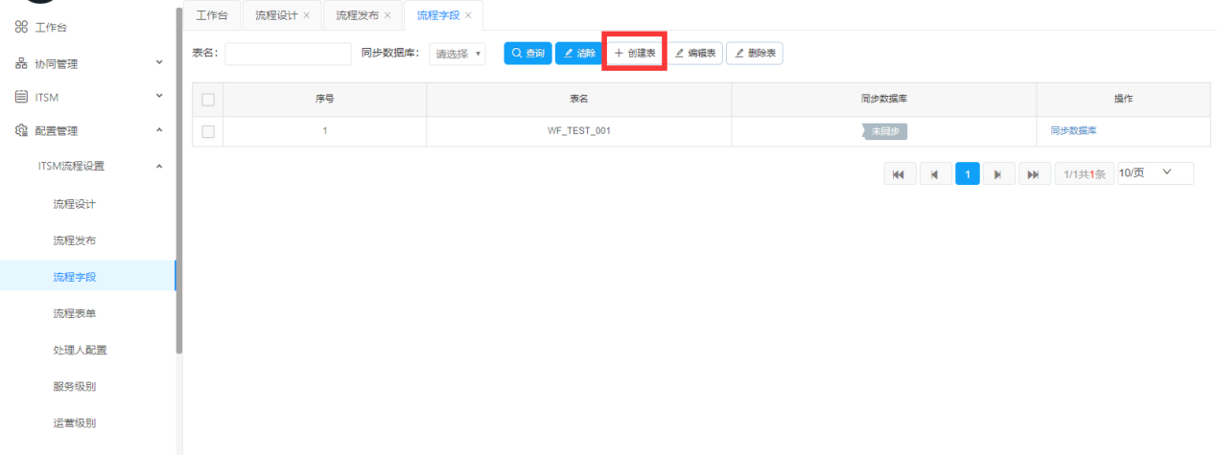Expand the 协同管理 menu
Viewport: 1217px width, 455px height.
coord(159,64)
